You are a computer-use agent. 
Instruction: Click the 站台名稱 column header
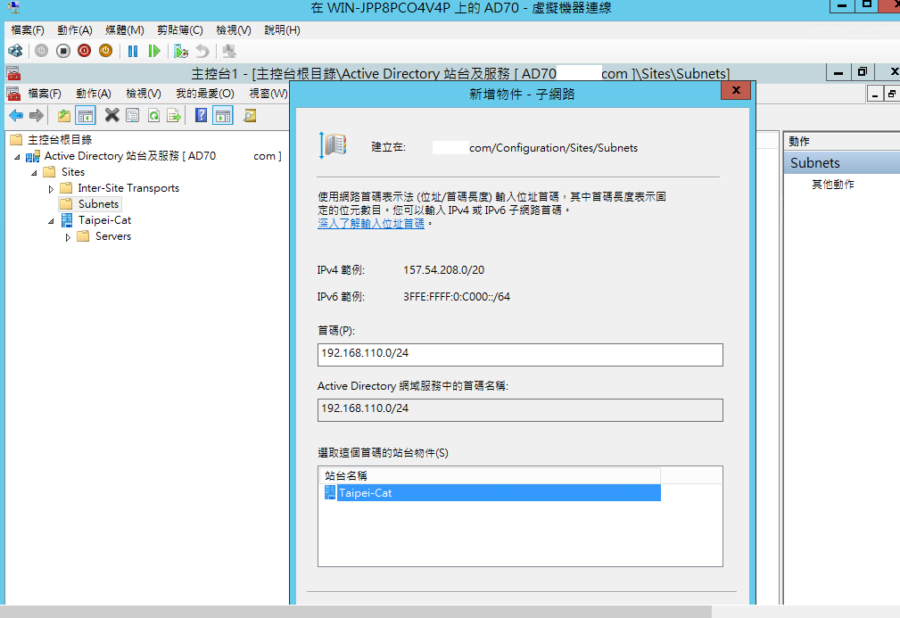tap(490, 475)
